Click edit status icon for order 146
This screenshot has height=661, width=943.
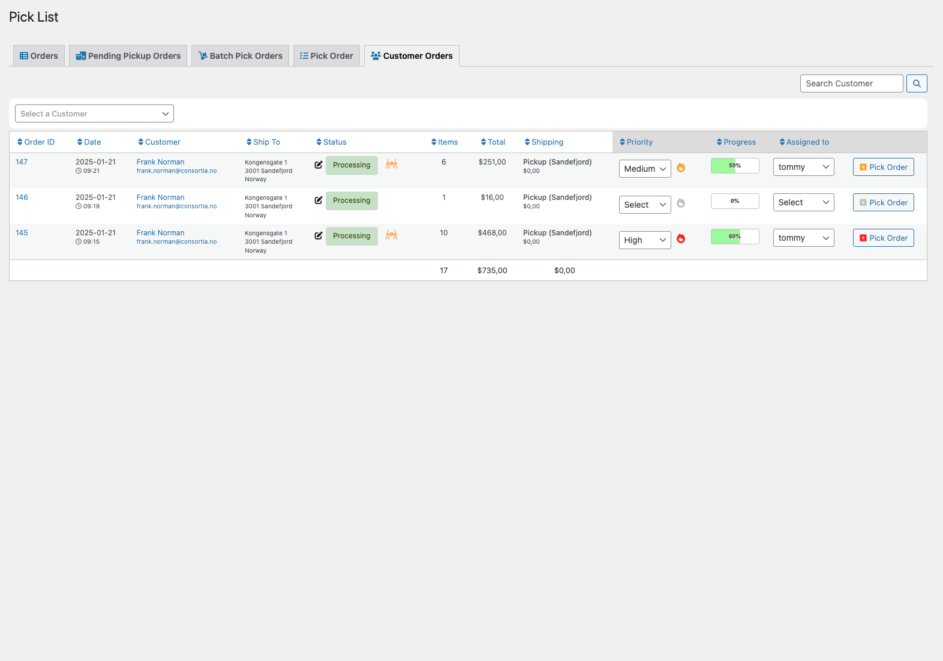pyautogui.click(x=319, y=201)
